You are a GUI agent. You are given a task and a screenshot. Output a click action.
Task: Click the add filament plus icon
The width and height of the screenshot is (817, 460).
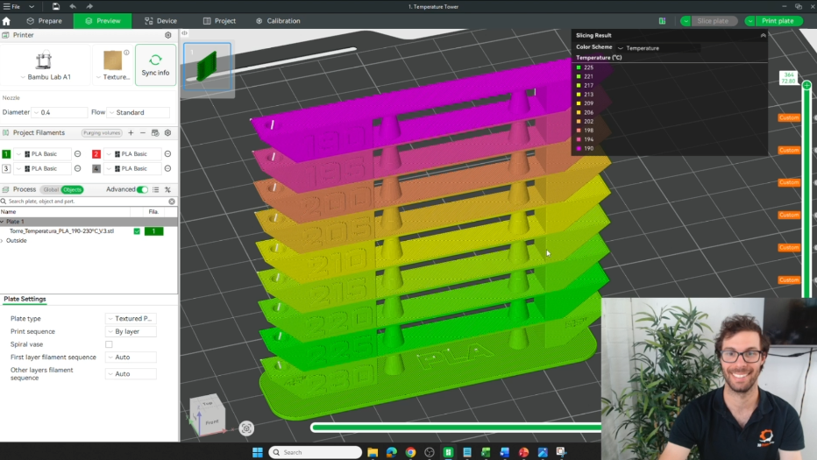(x=131, y=133)
